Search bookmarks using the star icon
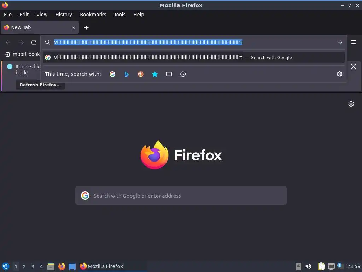The width and height of the screenshot is (362, 272). (x=155, y=74)
